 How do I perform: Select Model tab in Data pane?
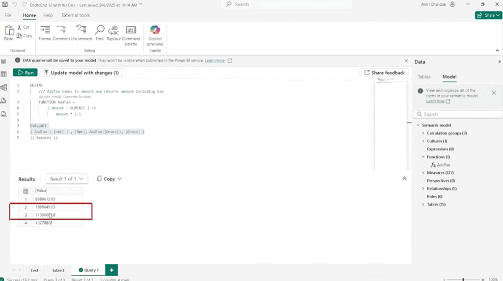coord(449,77)
